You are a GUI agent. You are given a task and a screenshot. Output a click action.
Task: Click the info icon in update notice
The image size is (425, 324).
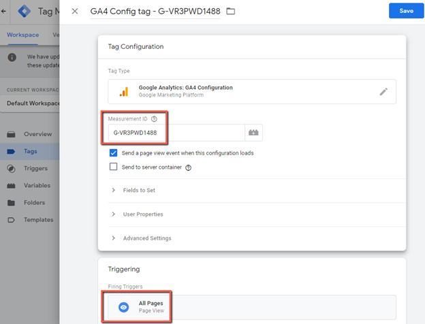point(12,57)
